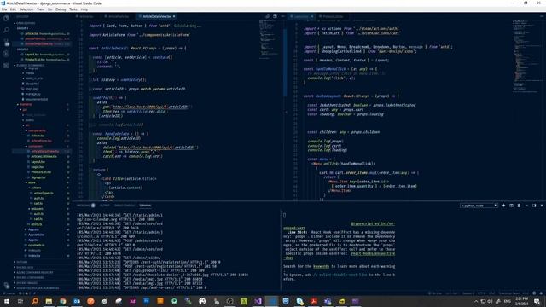Screen dimensions: 546x307
Task: Click the feedback smiley in status bar
Action: coord(534,293)
